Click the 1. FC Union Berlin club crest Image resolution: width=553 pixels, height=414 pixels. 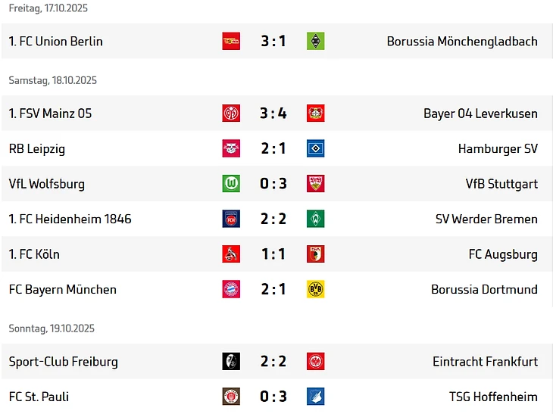tap(231, 41)
